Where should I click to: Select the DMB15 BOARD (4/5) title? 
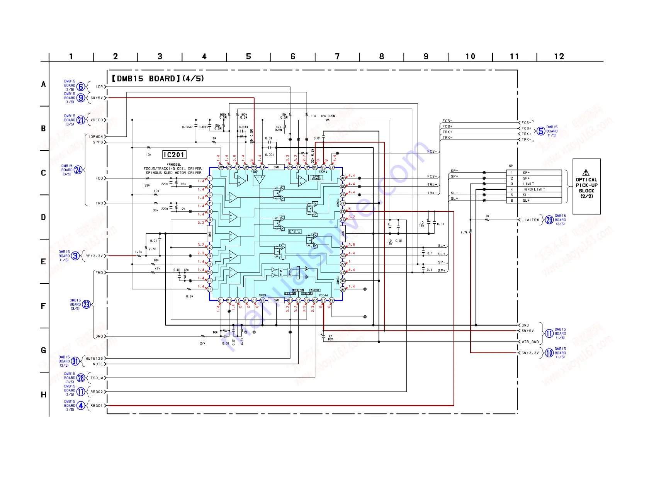coord(158,78)
